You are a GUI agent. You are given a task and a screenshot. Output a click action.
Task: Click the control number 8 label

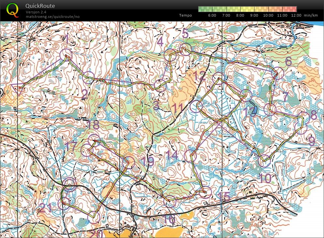click(314, 115)
